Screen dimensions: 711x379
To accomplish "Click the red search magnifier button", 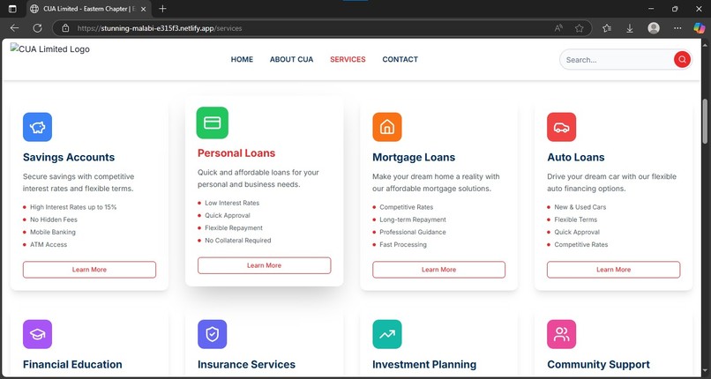I will pos(682,59).
